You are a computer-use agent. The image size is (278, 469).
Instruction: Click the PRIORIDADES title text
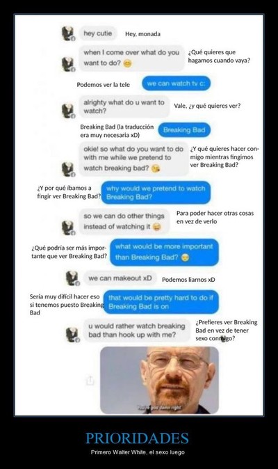137,438
